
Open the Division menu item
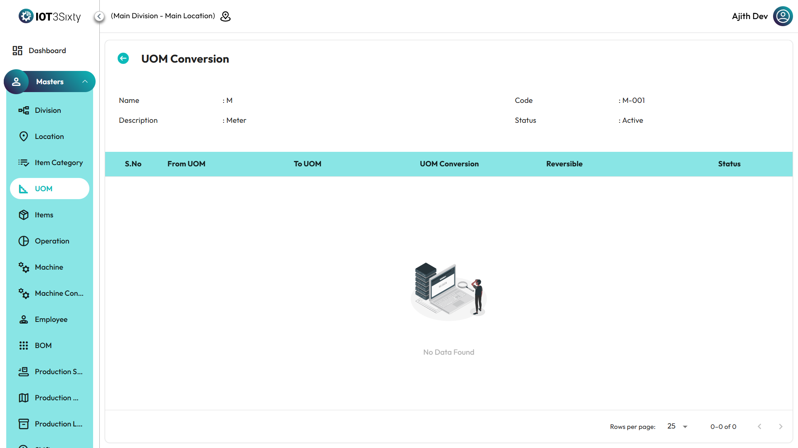(48, 110)
